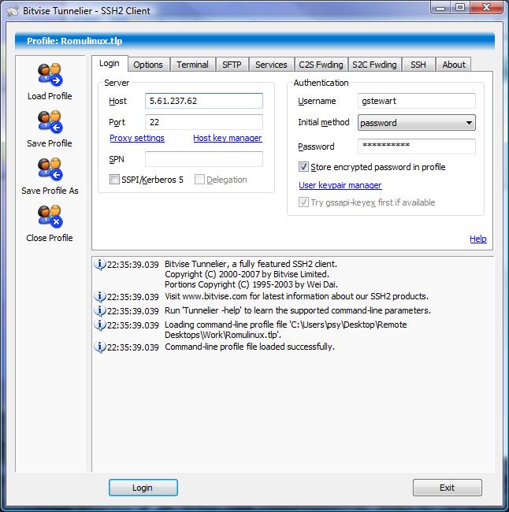509x512 pixels.
Task: Click the Bitvise Tunnelier title bar icon
Action: coord(13,11)
